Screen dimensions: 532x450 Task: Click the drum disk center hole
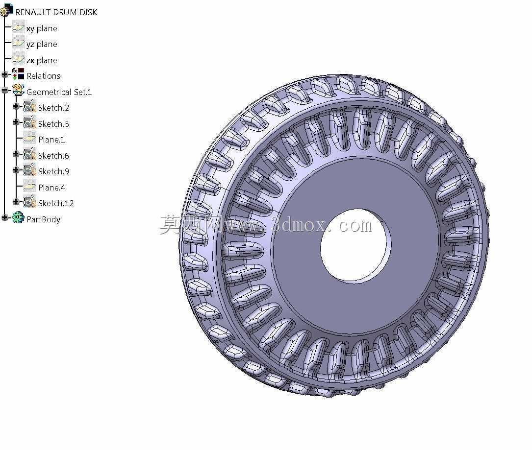coord(355,246)
